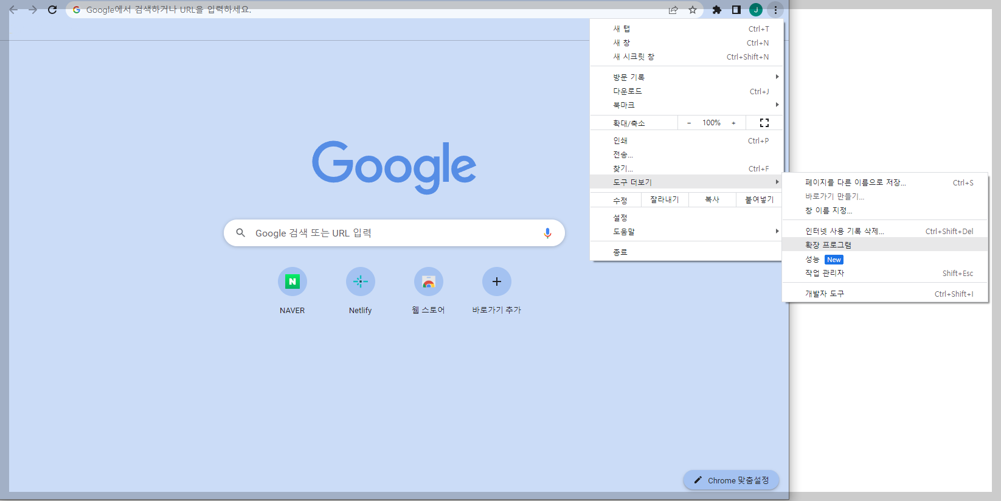
Task: Open the NAVER shortcut
Action: tap(293, 291)
